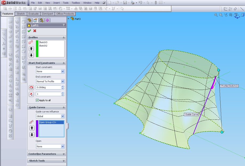Viewport: 245px width, 166px height.
Task: Select Sketch3 in the Profiles list
Action: coord(43,42)
